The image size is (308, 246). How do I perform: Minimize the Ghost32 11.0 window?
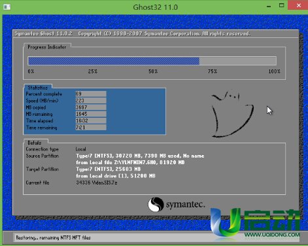(x=269, y=6)
